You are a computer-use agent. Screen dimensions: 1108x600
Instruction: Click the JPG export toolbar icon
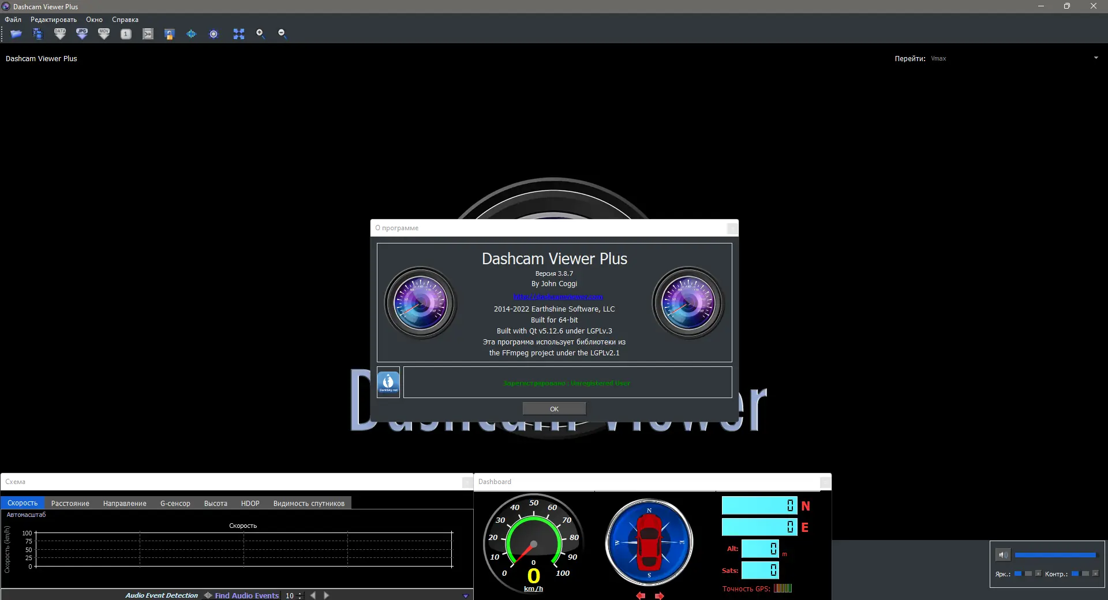pos(82,34)
